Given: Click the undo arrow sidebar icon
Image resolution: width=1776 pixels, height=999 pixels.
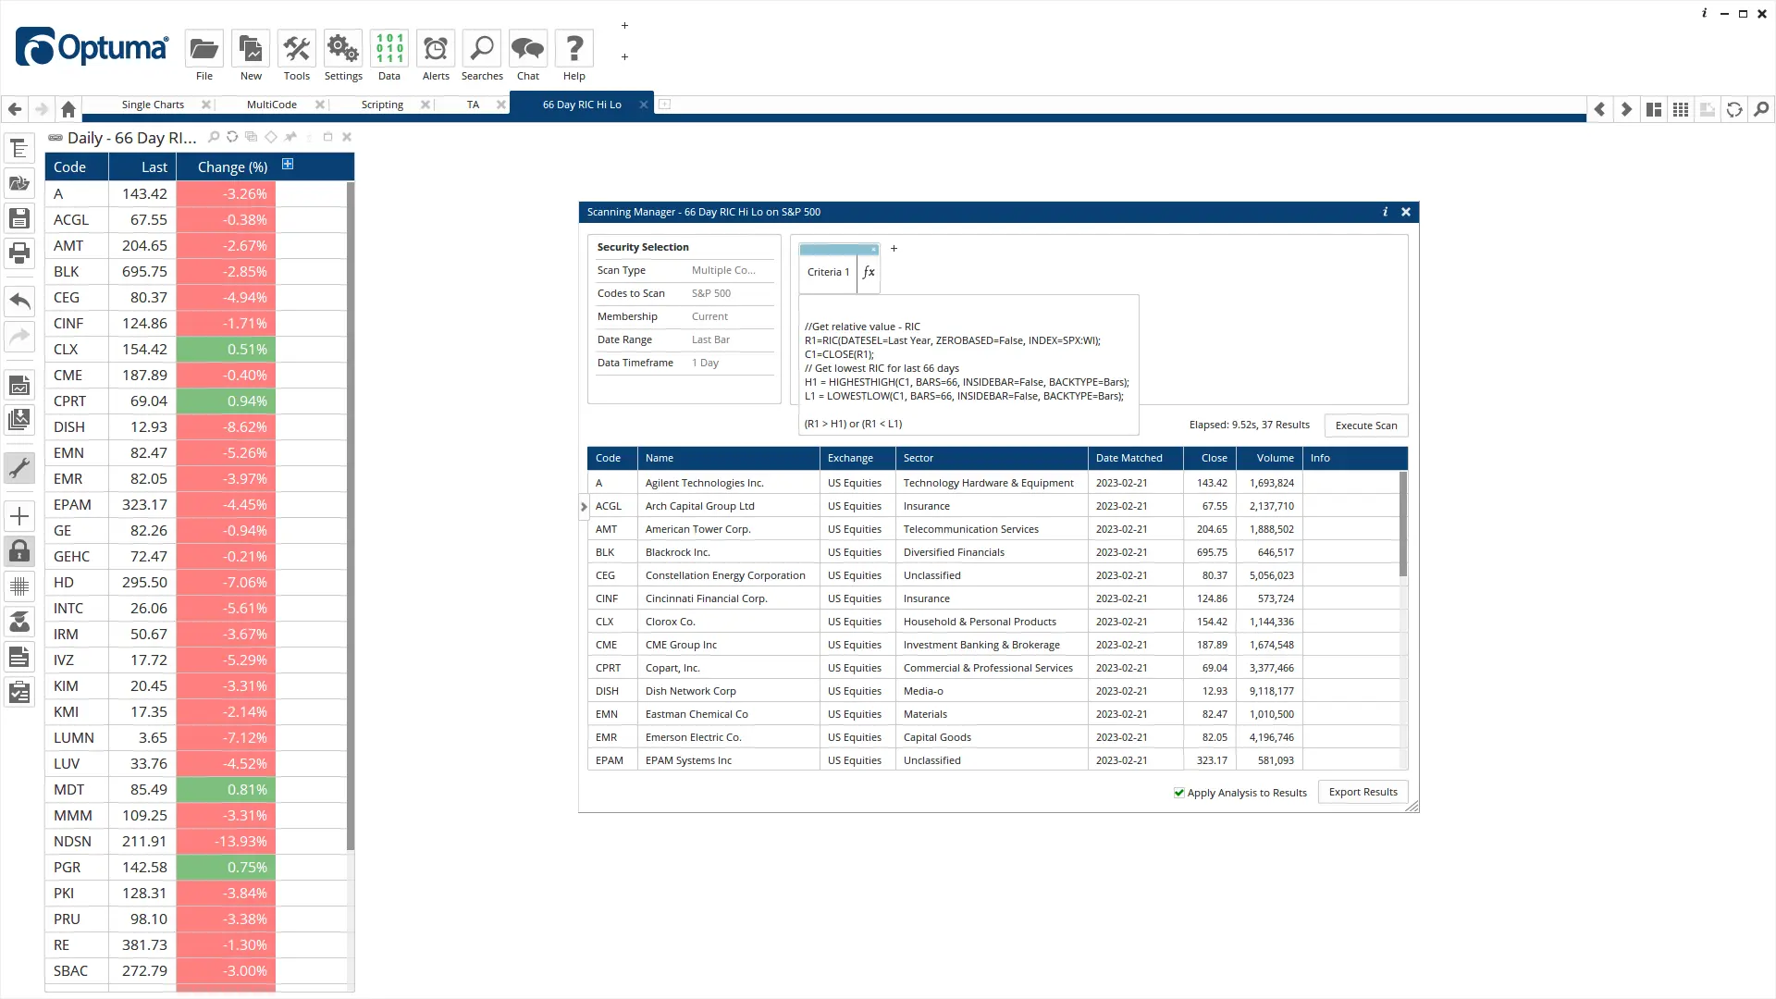Looking at the screenshot, I should (19, 301).
